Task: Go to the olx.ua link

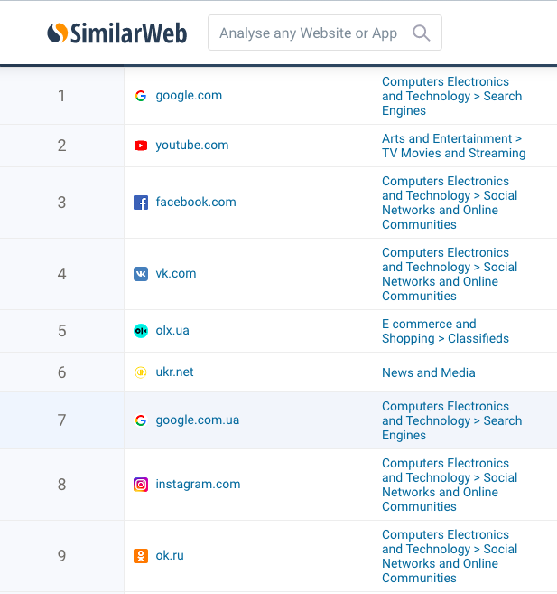Action: tap(172, 331)
